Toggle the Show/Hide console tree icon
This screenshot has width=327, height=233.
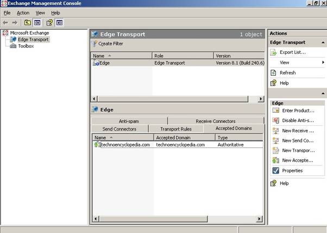pos(37,22)
